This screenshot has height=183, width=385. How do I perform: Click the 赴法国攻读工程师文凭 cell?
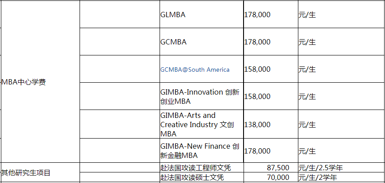tap(202, 168)
